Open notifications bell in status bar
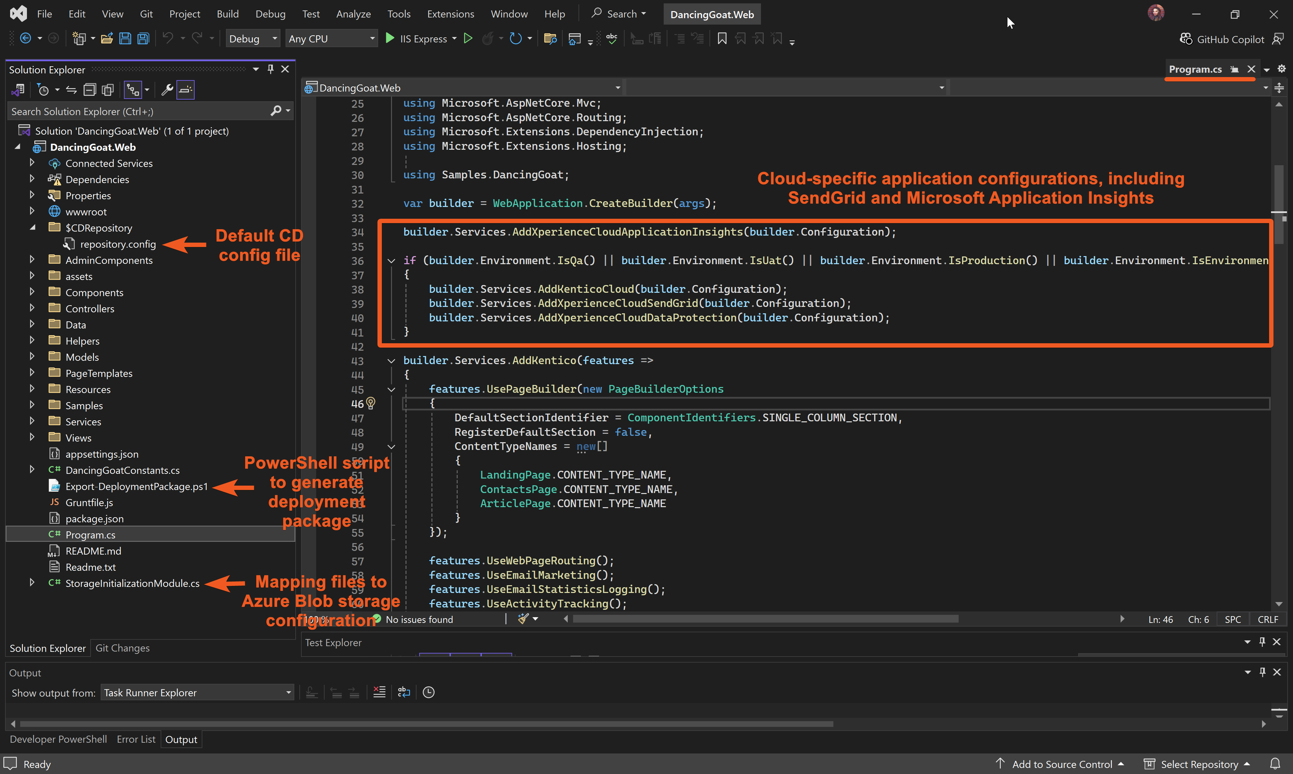 click(x=1275, y=764)
